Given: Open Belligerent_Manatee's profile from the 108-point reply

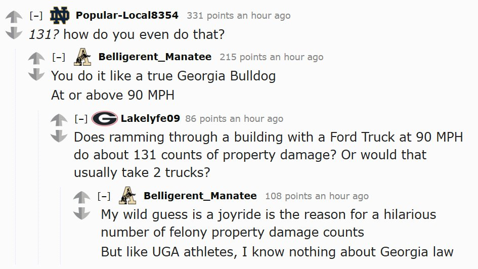Looking at the screenshot, I should (x=200, y=196).
